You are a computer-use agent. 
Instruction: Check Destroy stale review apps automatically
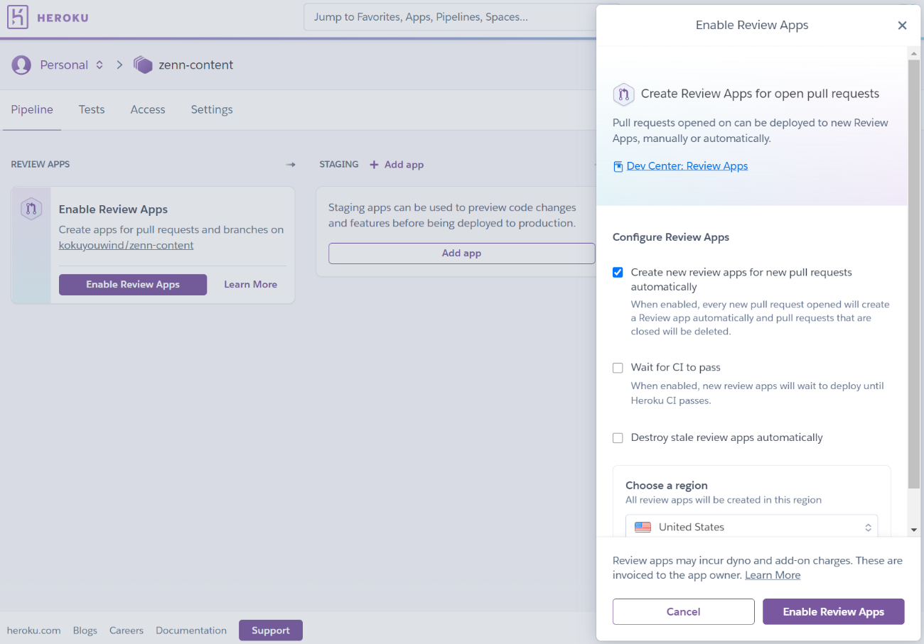618,438
